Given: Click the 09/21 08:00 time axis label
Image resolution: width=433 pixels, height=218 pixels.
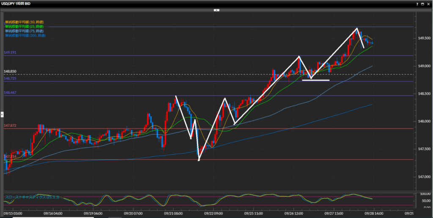Looking at the screenshot, I should tap(173, 214).
